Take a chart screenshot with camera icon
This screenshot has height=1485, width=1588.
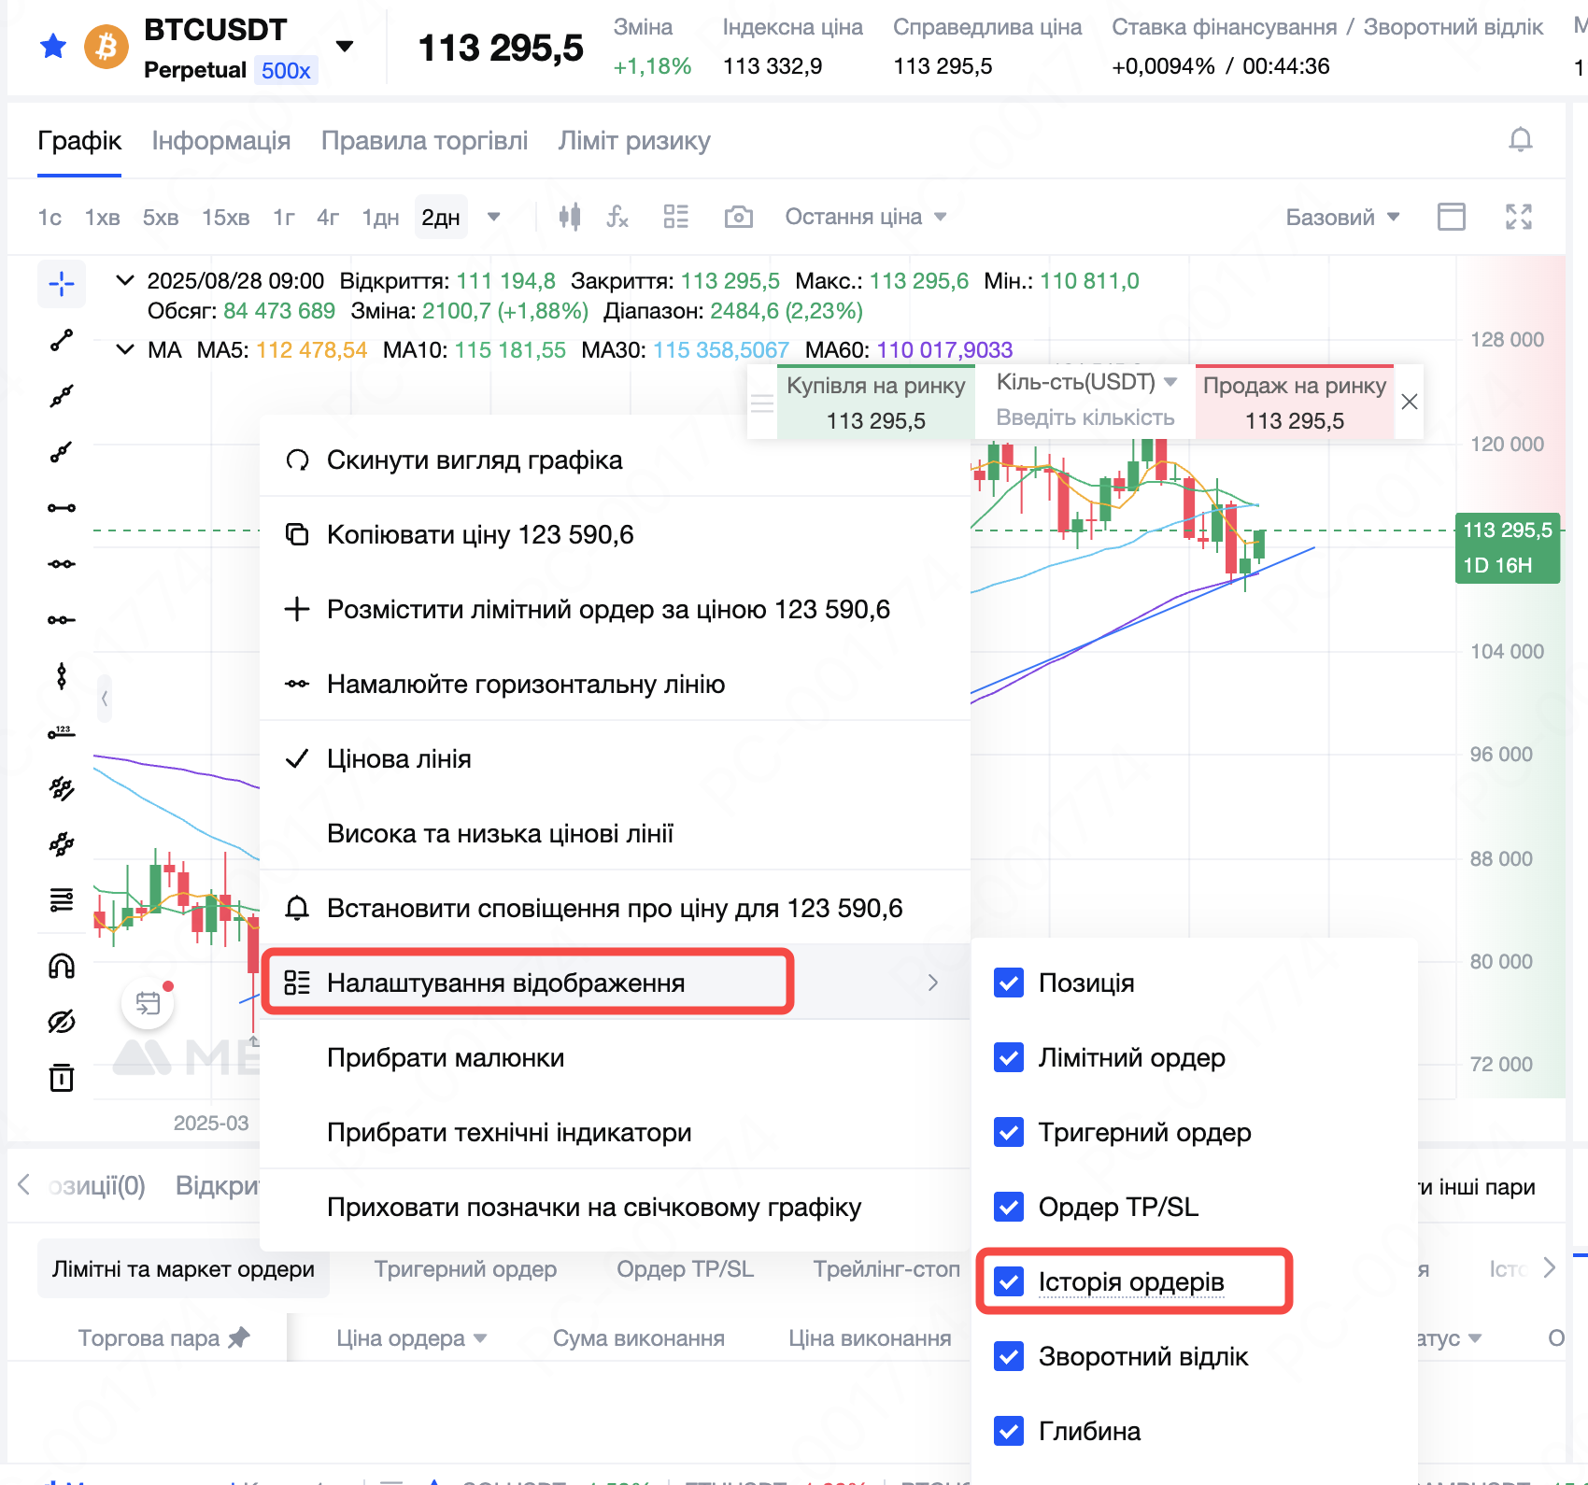click(x=738, y=217)
